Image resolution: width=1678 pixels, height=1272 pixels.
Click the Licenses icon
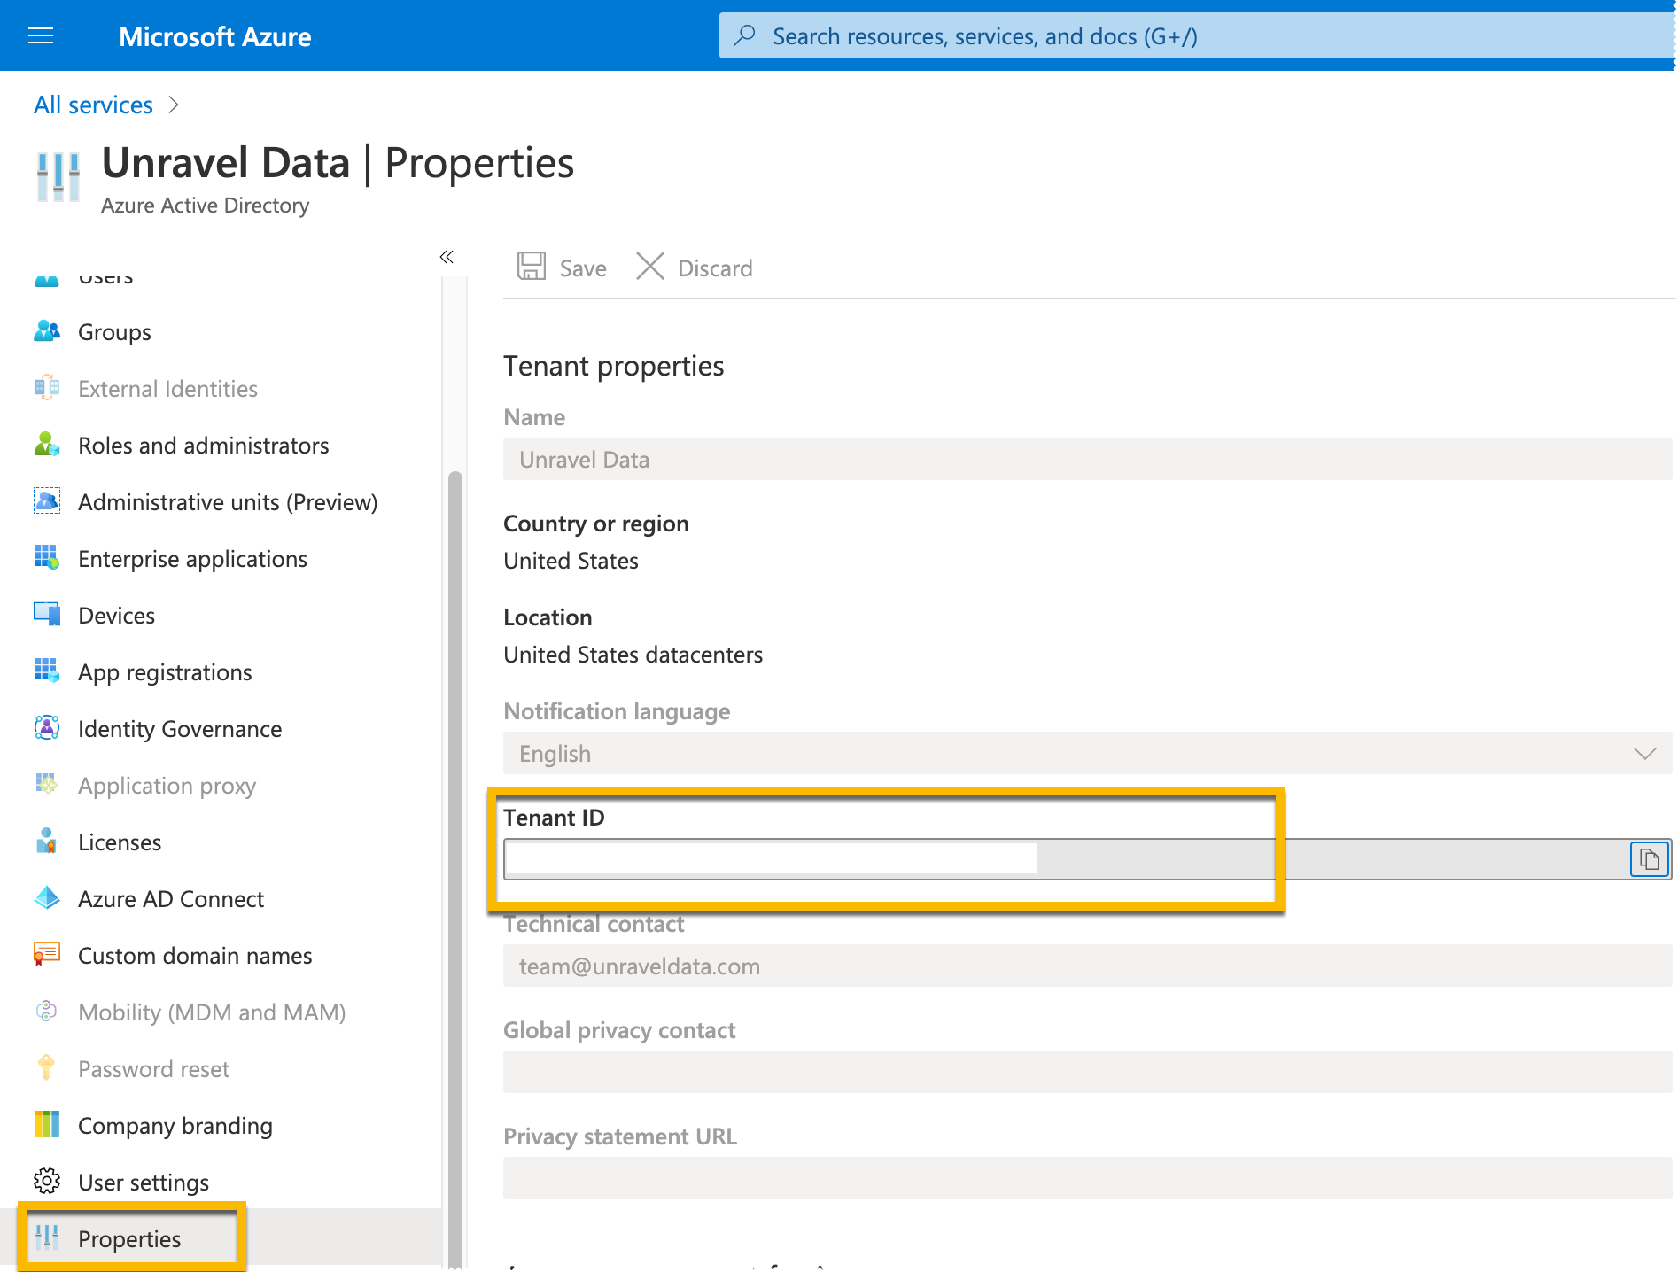click(47, 842)
